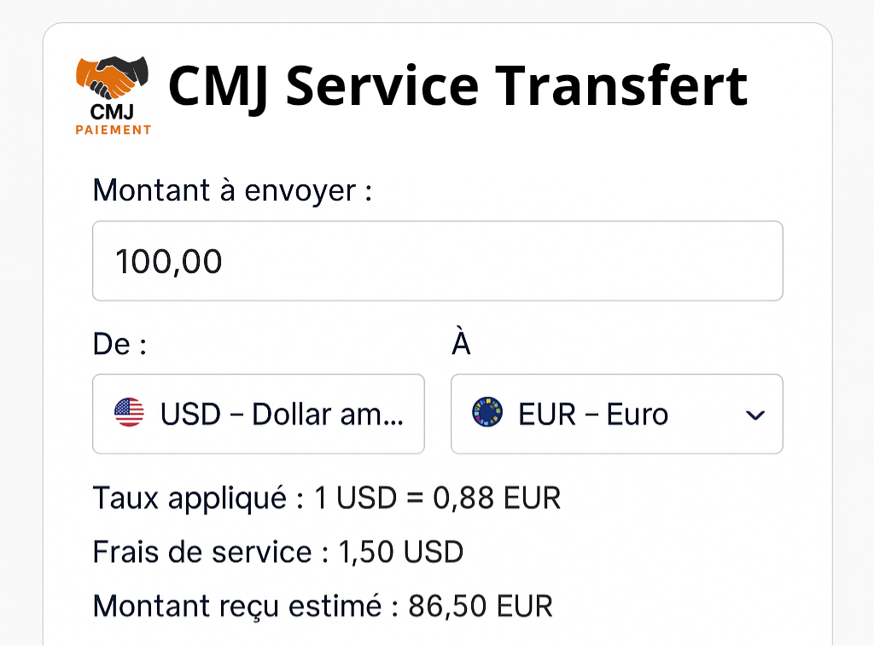Open the EUR – Euro destination currency dropdown

pyautogui.click(x=615, y=415)
